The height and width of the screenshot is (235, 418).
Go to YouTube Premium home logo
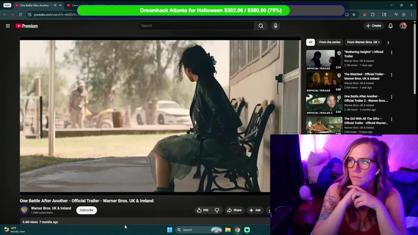coord(26,26)
